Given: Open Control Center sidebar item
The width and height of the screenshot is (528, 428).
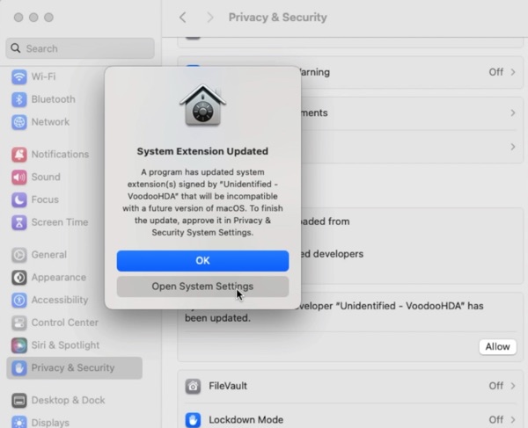Looking at the screenshot, I should point(64,323).
